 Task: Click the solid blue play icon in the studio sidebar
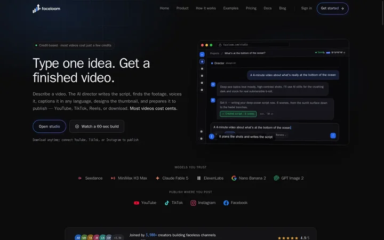(x=202, y=54)
